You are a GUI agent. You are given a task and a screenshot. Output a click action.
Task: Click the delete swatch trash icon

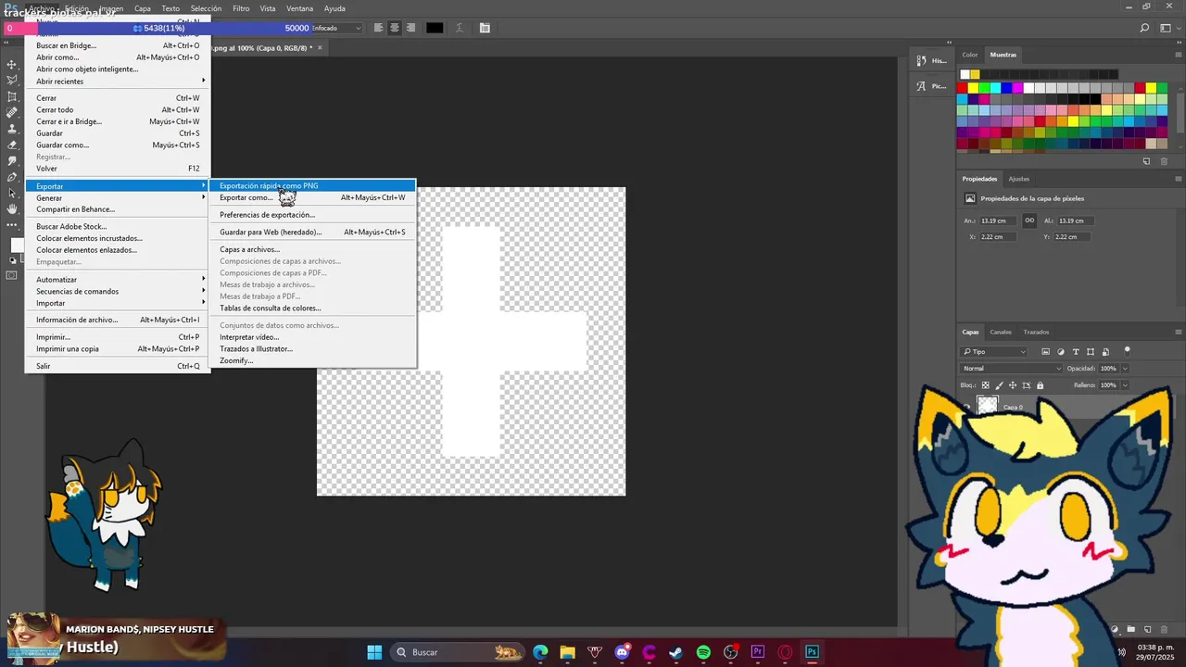(1165, 161)
